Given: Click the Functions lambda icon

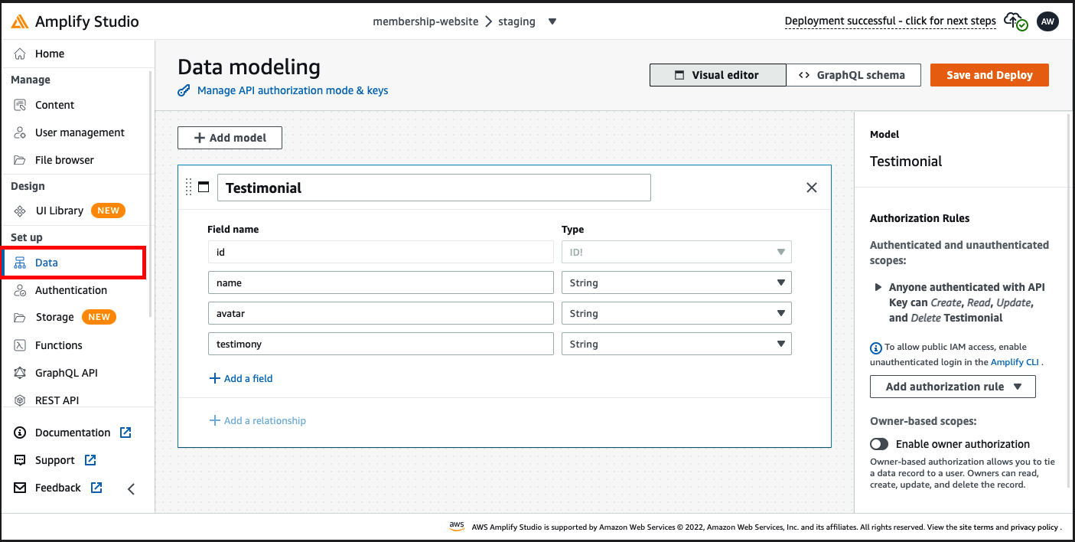Looking at the screenshot, I should tap(21, 345).
